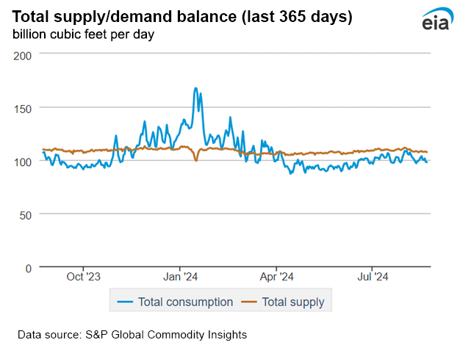This screenshot has height=348, width=460.
Task: Click the 0 y-axis label
Action: click(29, 268)
